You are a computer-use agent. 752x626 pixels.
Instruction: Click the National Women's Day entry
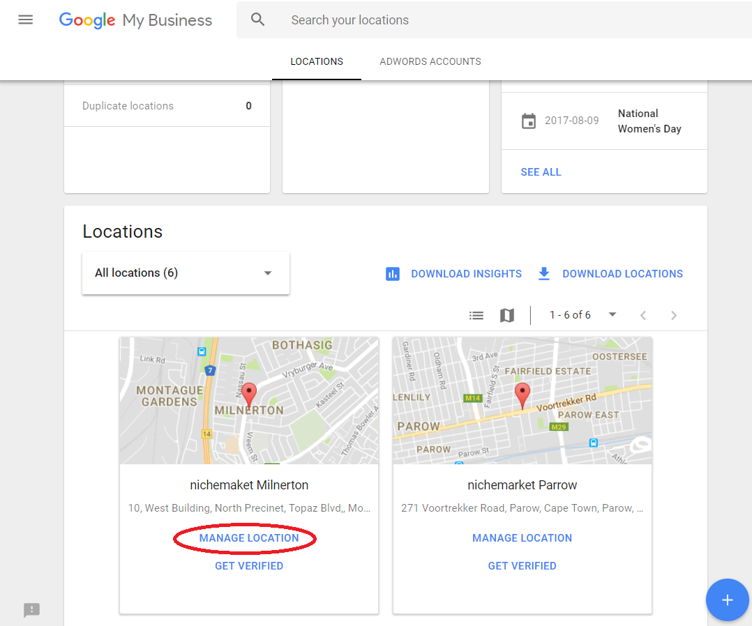click(649, 121)
